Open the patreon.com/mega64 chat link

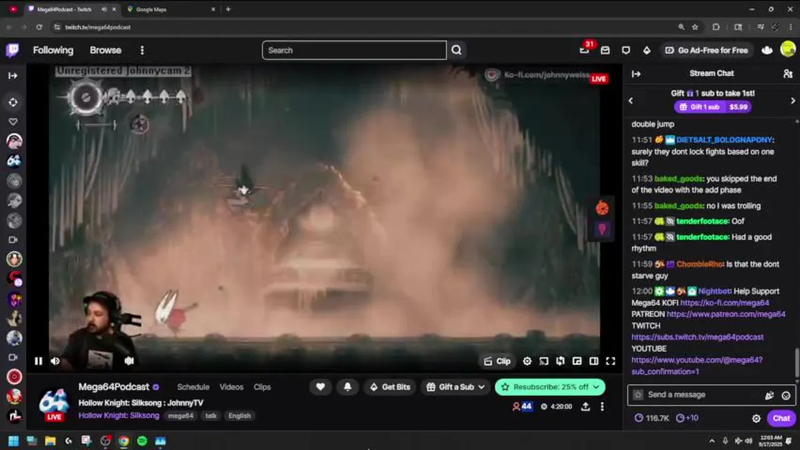(726, 314)
